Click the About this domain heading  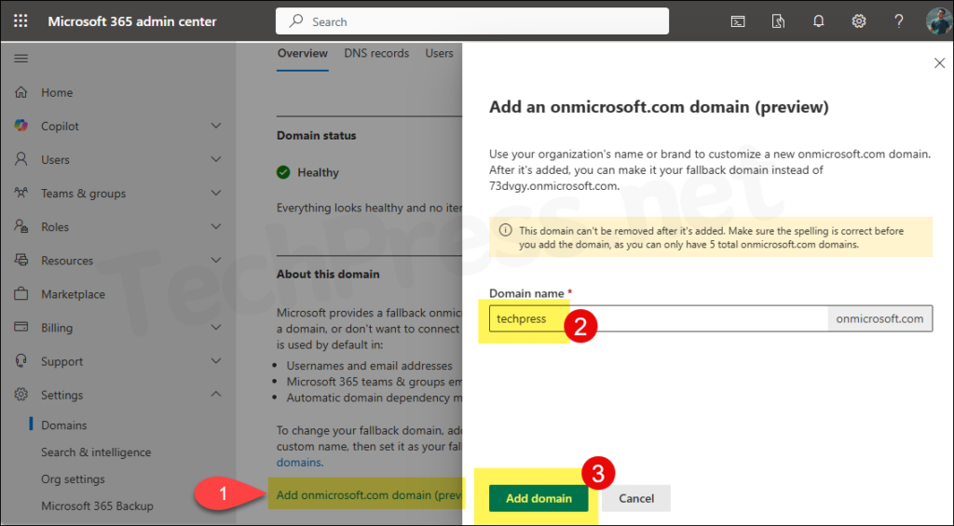pyautogui.click(x=328, y=275)
